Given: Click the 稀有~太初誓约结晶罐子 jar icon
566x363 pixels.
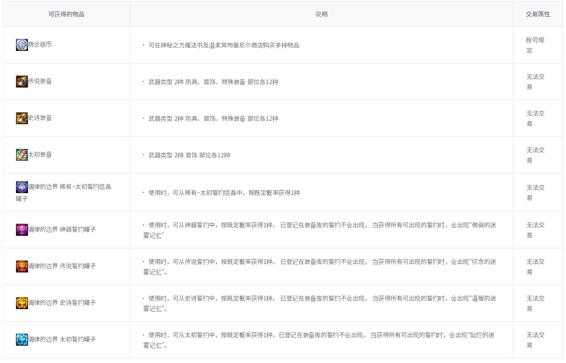Looking at the screenshot, I should [x=22, y=187].
